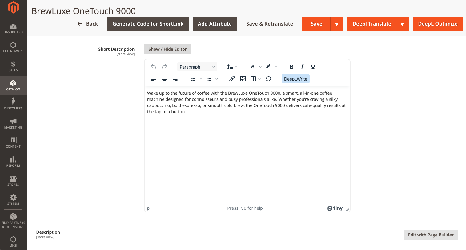Open the Stores sidebar menu
This screenshot has height=250, width=466.
point(13,181)
